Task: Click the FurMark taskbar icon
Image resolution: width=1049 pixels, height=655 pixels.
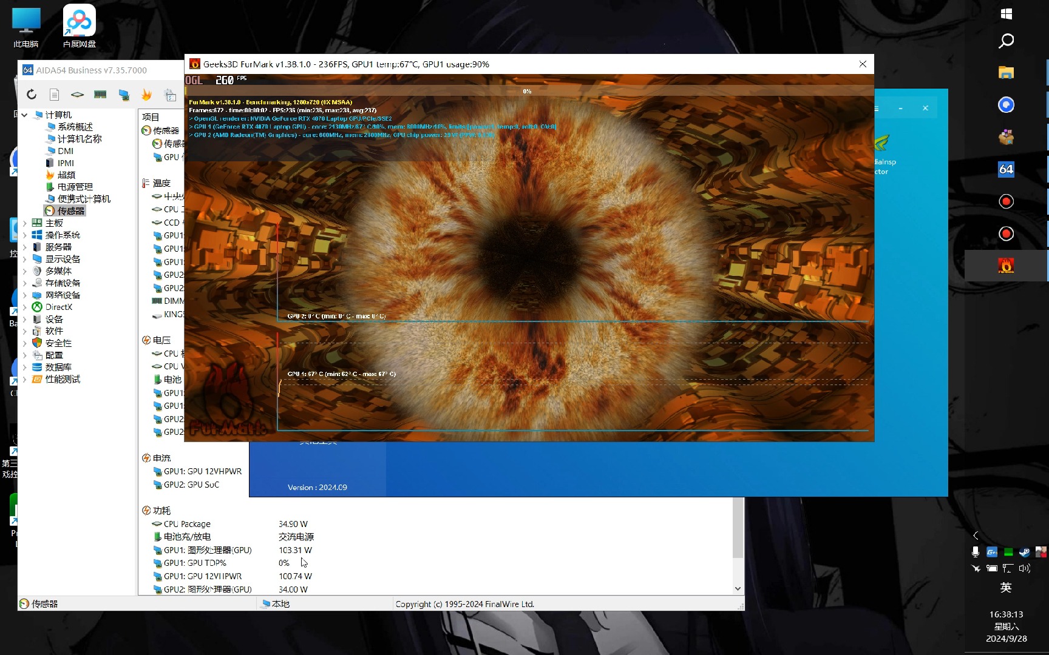Action: 1006,266
